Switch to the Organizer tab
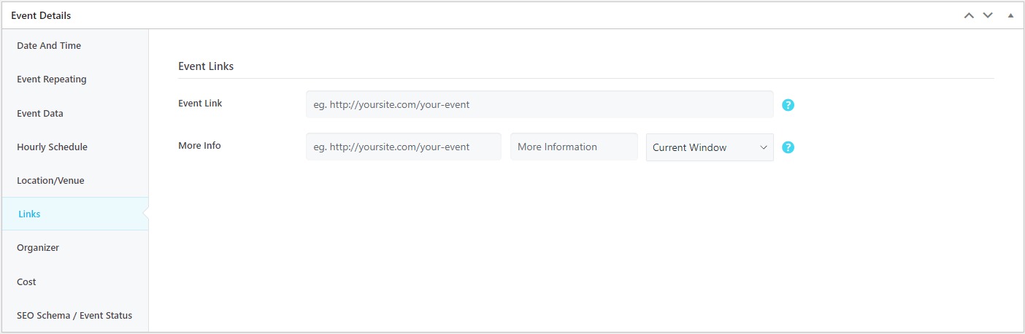This screenshot has width=1025, height=334. (x=75, y=248)
